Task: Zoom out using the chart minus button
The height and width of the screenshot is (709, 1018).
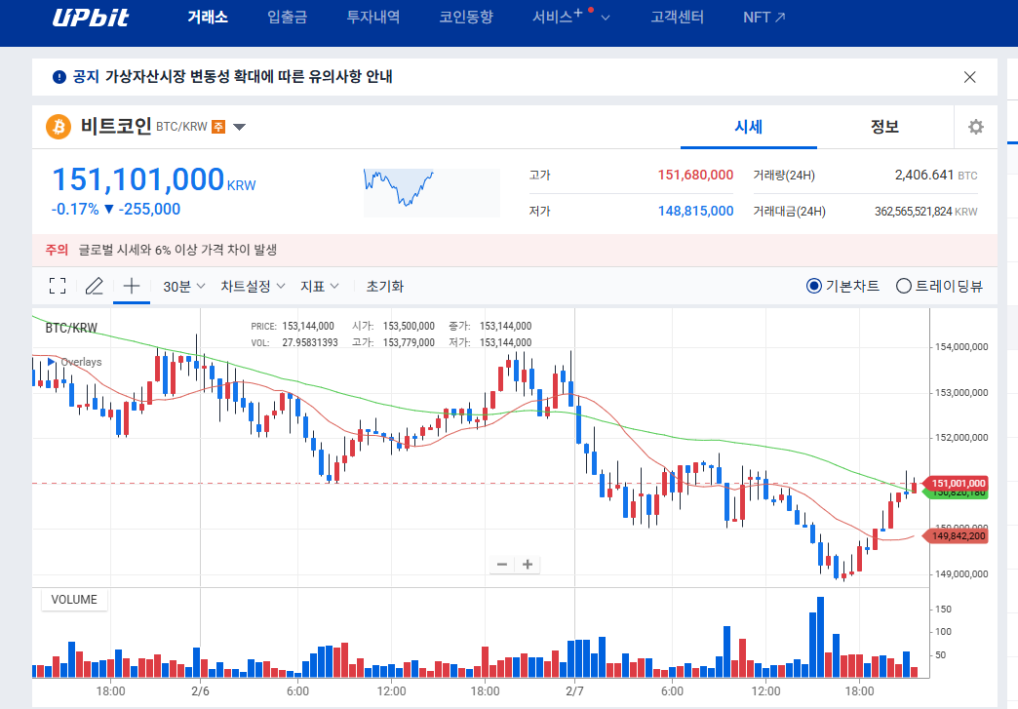Action: tap(501, 565)
